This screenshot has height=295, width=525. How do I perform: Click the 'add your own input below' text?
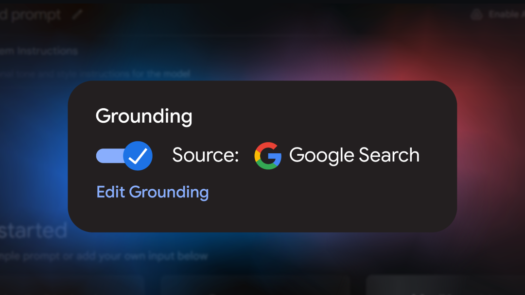142,256
